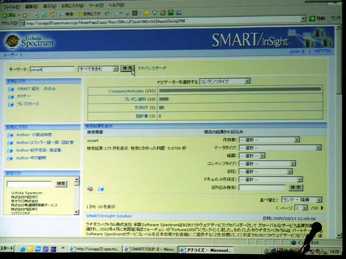Open the お気に入り star favorites panel
This screenshot has height=259, width=346.
coord(89,14)
